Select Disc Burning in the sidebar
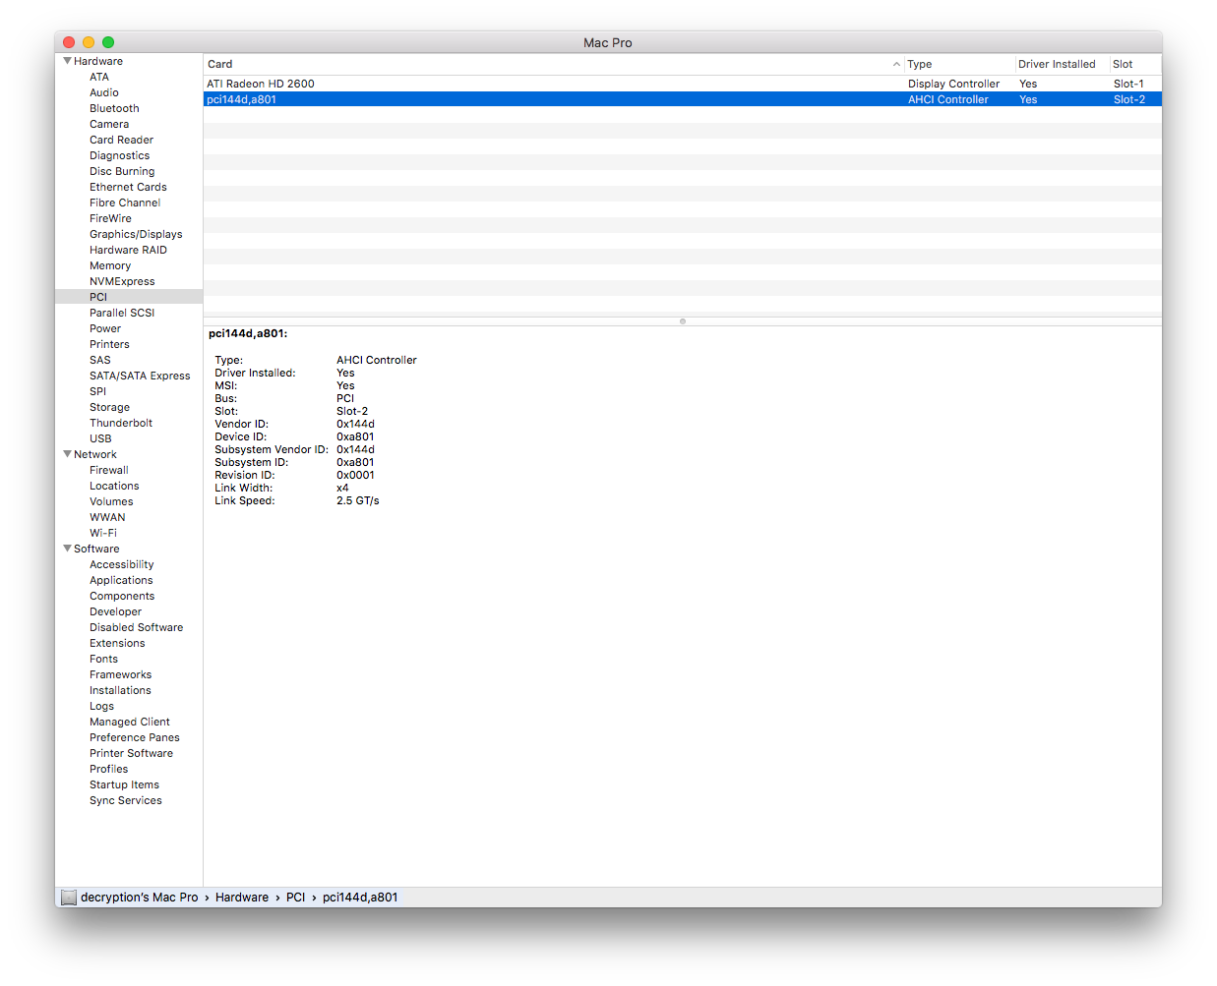The height and width of the screenshot is (986, 1217). 122,171
